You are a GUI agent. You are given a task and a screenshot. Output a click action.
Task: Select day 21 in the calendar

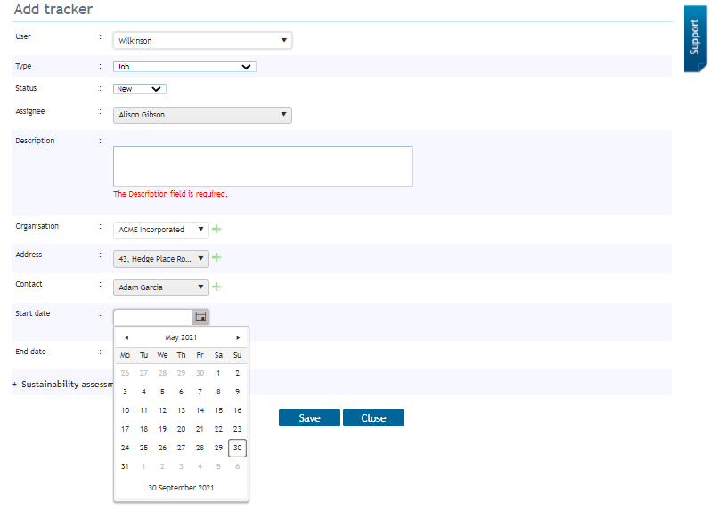[x=200, y=429]
